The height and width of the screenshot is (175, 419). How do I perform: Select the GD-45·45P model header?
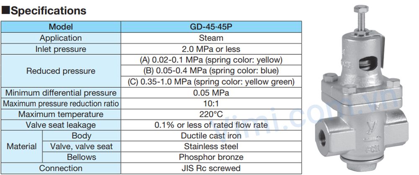click(211, 27)
